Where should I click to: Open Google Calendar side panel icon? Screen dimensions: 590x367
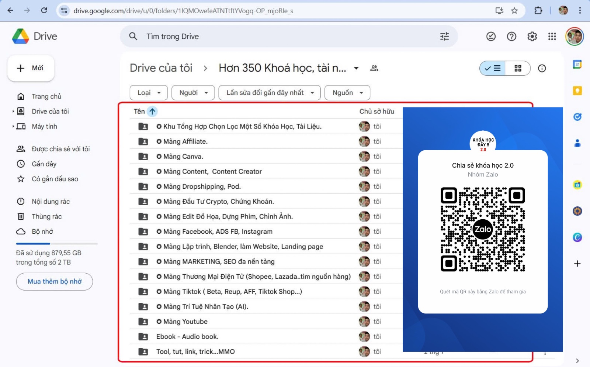pos(577,64)
